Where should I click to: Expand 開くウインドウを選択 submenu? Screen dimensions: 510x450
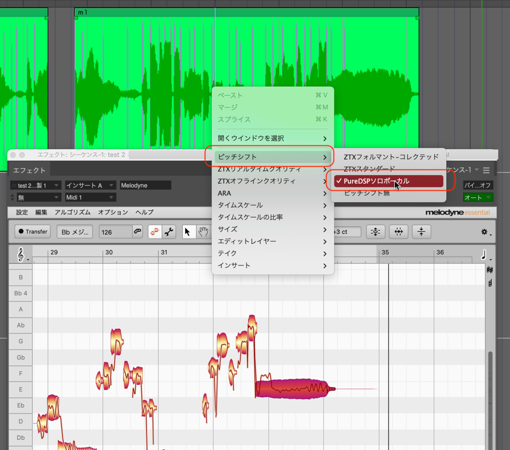click(272, 139)
